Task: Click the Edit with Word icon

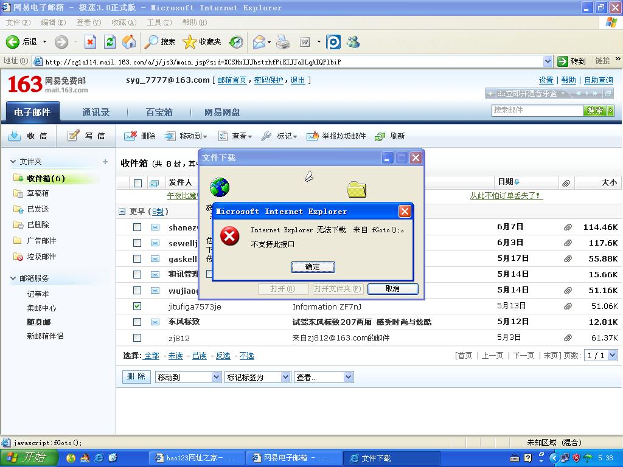Action: 305,42
